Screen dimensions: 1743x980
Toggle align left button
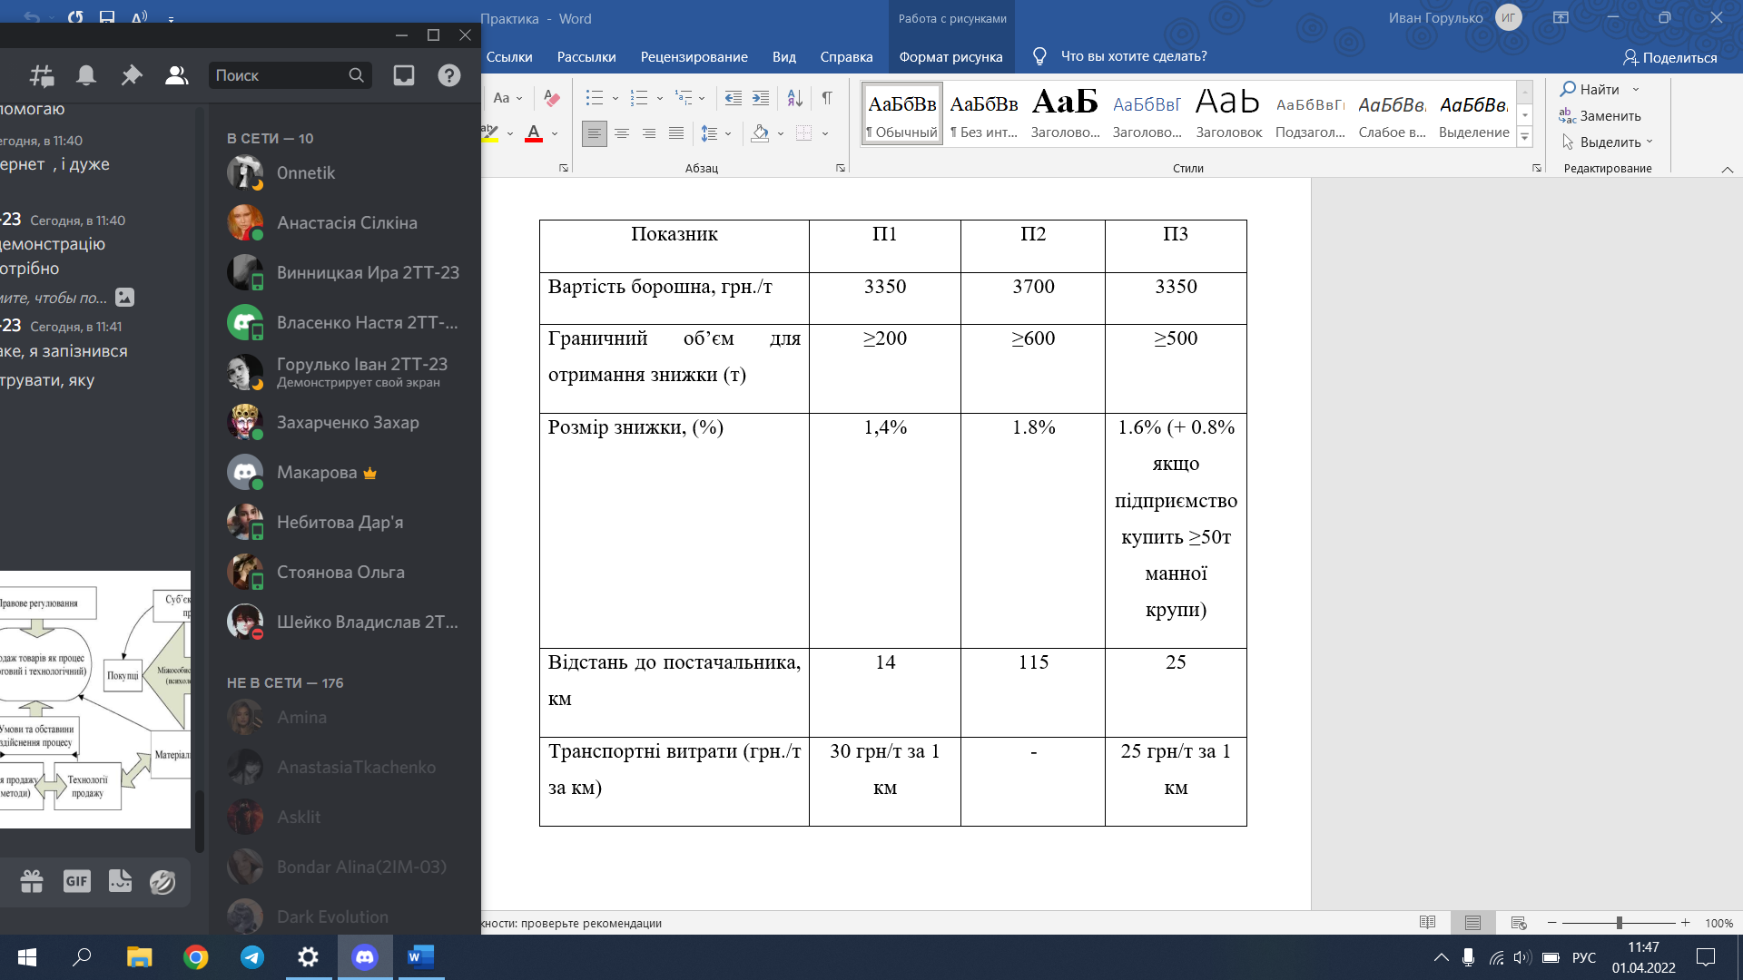pos(594,133)
